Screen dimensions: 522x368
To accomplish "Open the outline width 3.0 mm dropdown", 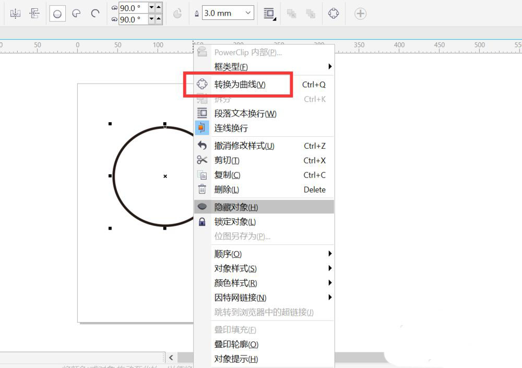I will pos(248,14).
